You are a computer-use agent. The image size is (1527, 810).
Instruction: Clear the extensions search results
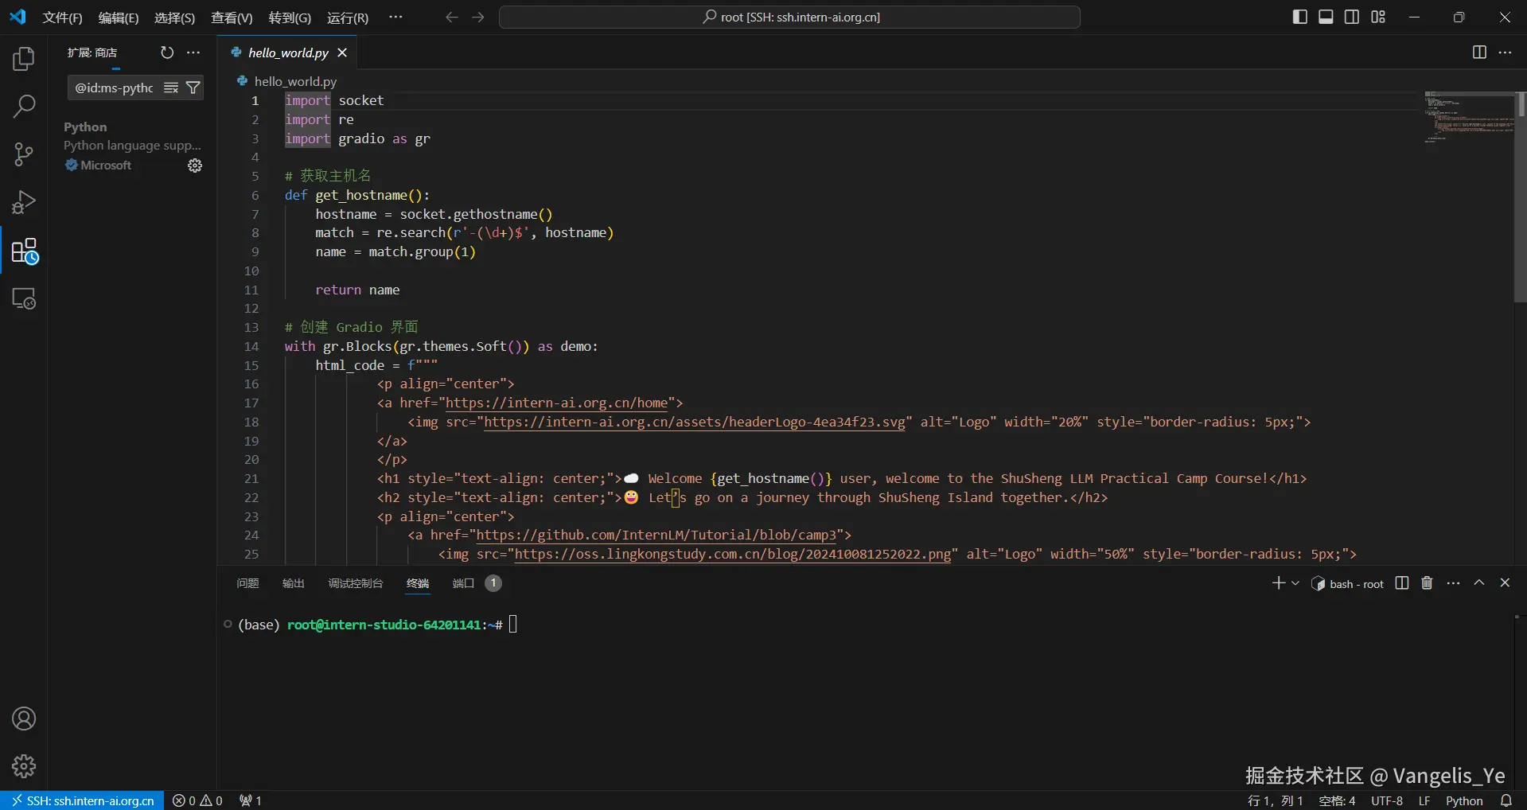(171, 88)
